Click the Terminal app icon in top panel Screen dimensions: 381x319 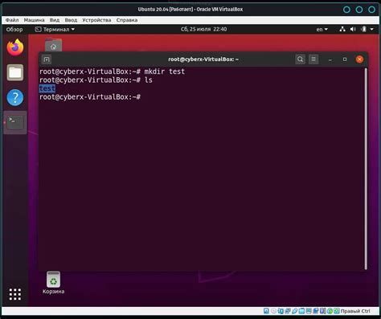coord(39,29)
